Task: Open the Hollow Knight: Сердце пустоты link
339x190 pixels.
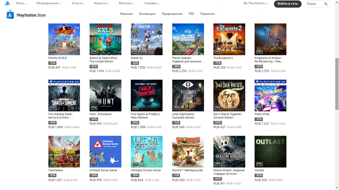Action: [x=229, y=172]
